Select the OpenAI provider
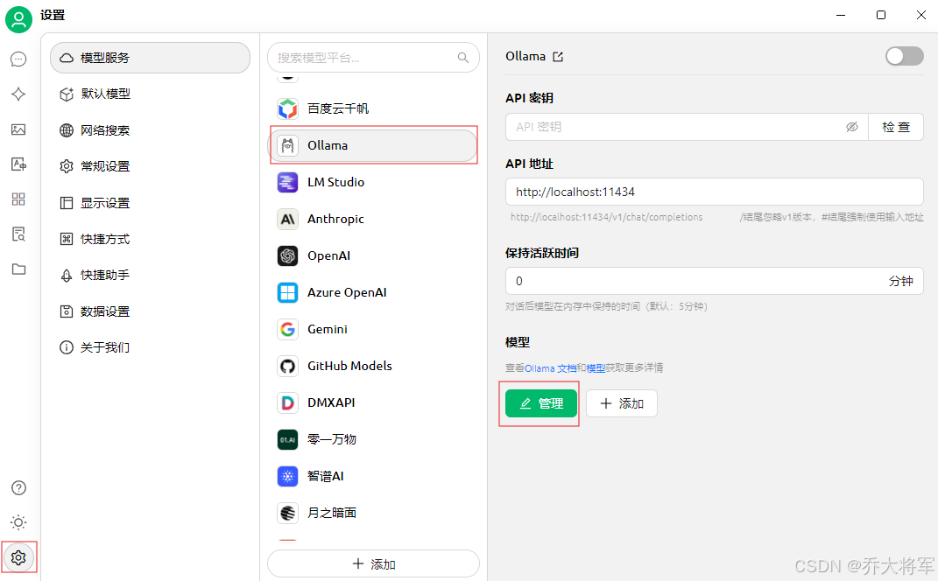This screenshot has height=581, width=938. point(373,255)
